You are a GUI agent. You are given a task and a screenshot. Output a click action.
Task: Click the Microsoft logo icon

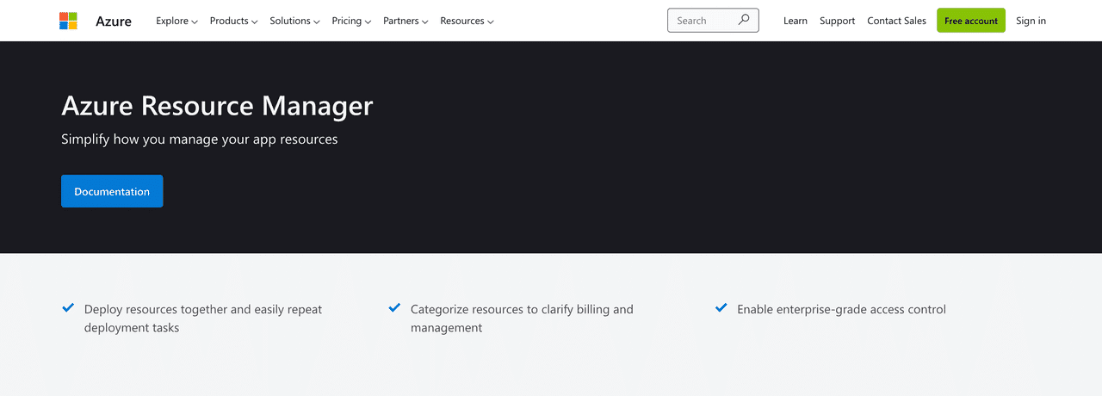tap(68, 21)
